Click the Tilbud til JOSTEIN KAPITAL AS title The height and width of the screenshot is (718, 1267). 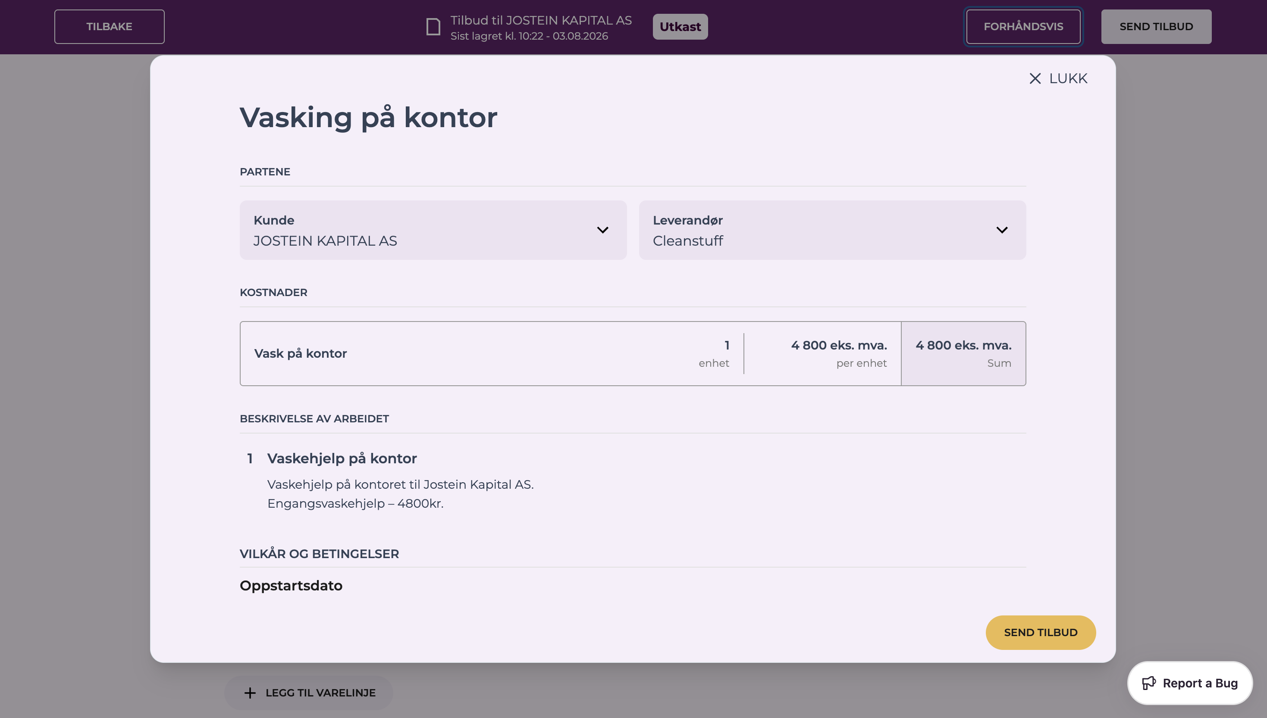(541, 20)
